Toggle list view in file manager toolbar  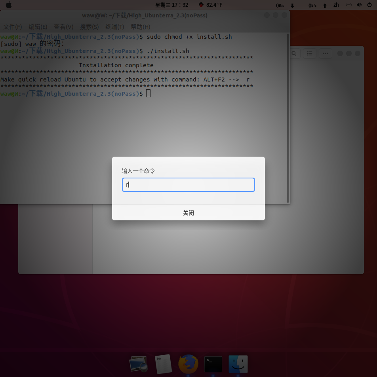[x=310, y=53]
